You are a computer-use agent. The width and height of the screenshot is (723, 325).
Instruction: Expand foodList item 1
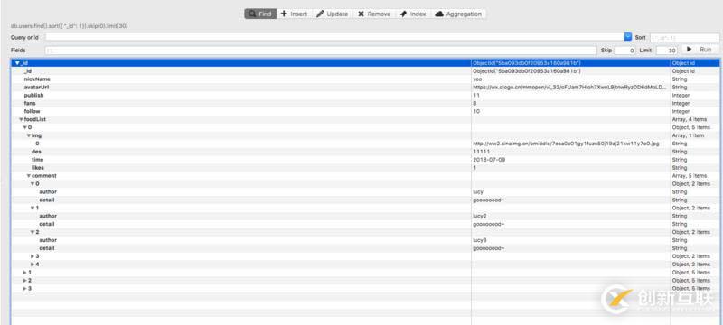25,273
